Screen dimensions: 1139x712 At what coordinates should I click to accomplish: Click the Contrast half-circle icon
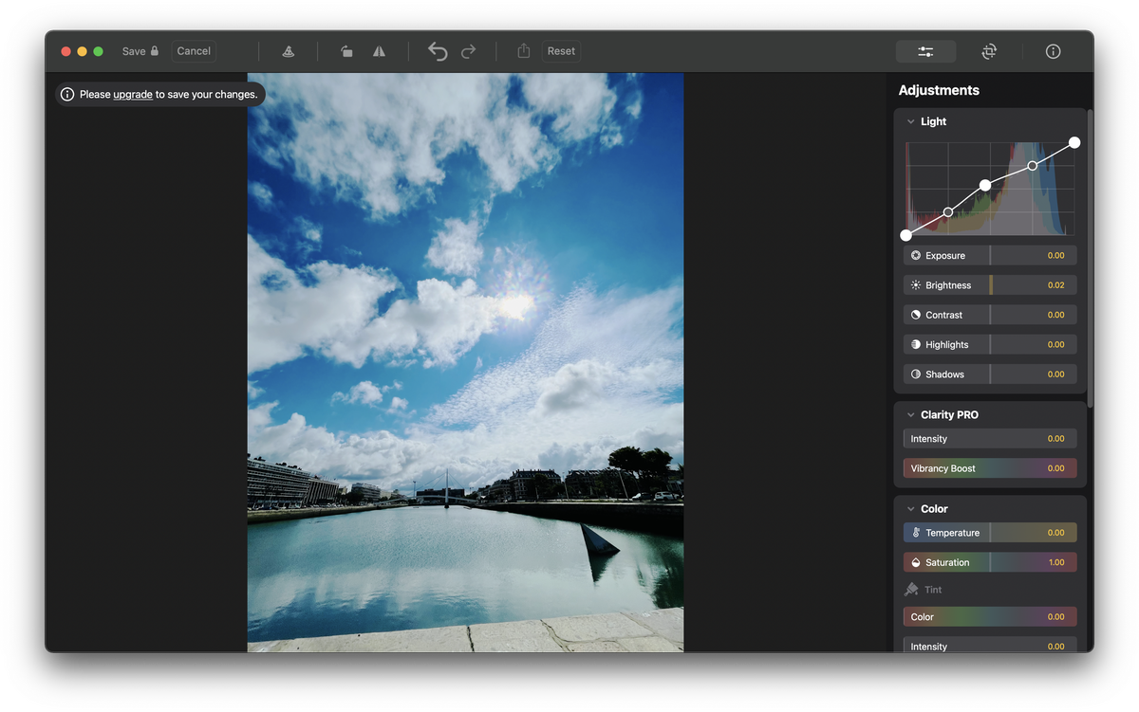[x=916, y=315]
